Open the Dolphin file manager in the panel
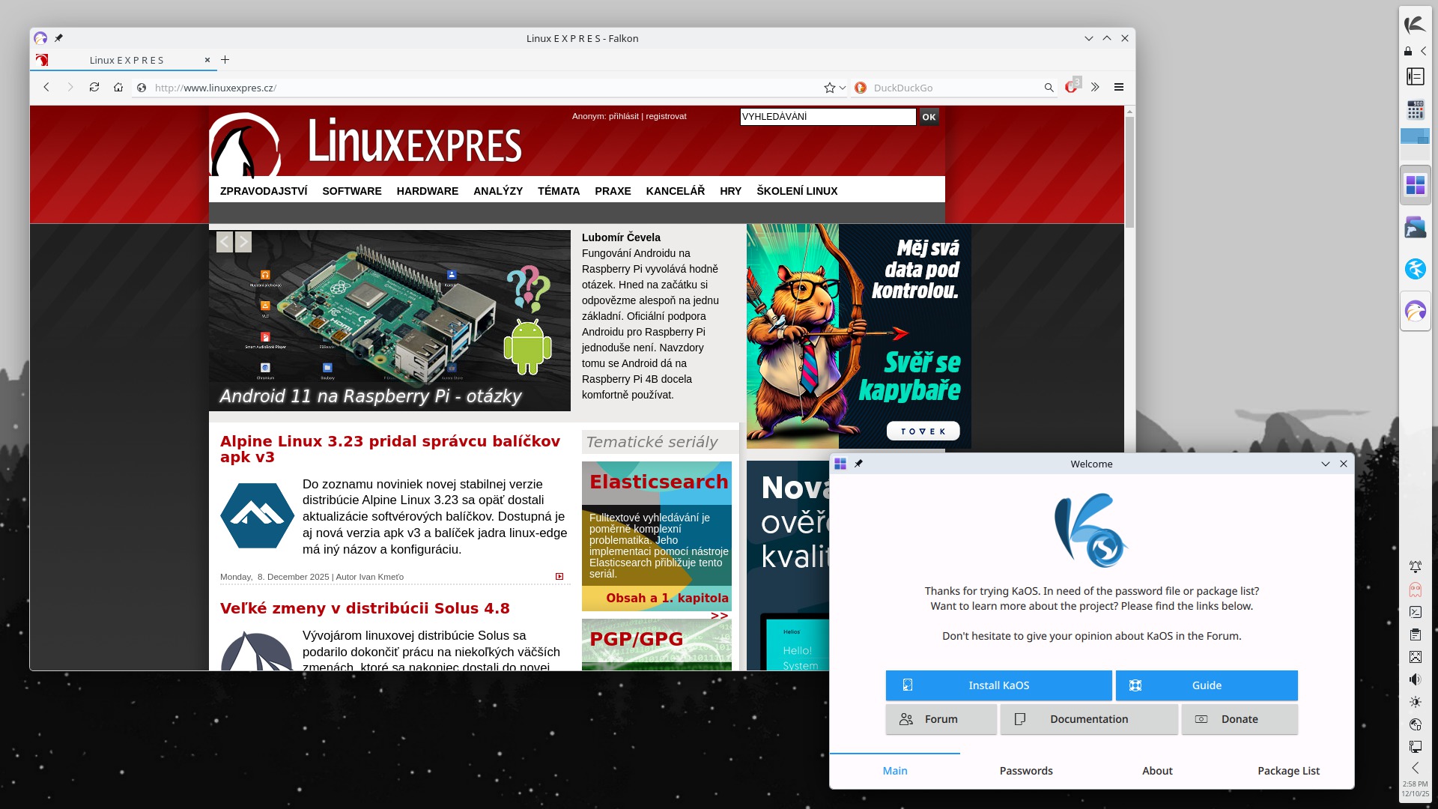Screen dimensions: 1438x809 [1415, 227]
